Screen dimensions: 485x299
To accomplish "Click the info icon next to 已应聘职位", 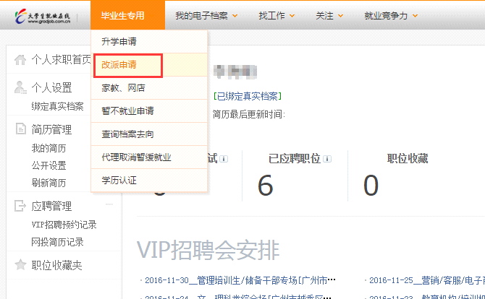I will pos(328,158).
